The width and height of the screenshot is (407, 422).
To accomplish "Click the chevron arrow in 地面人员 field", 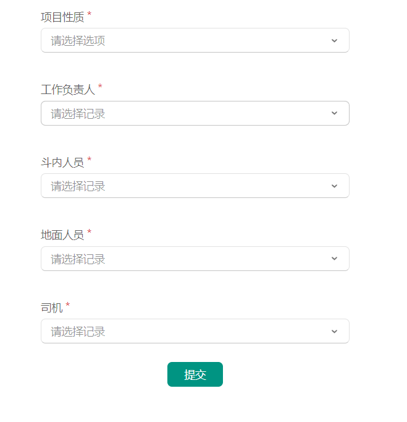I will [x=334, y=259].
